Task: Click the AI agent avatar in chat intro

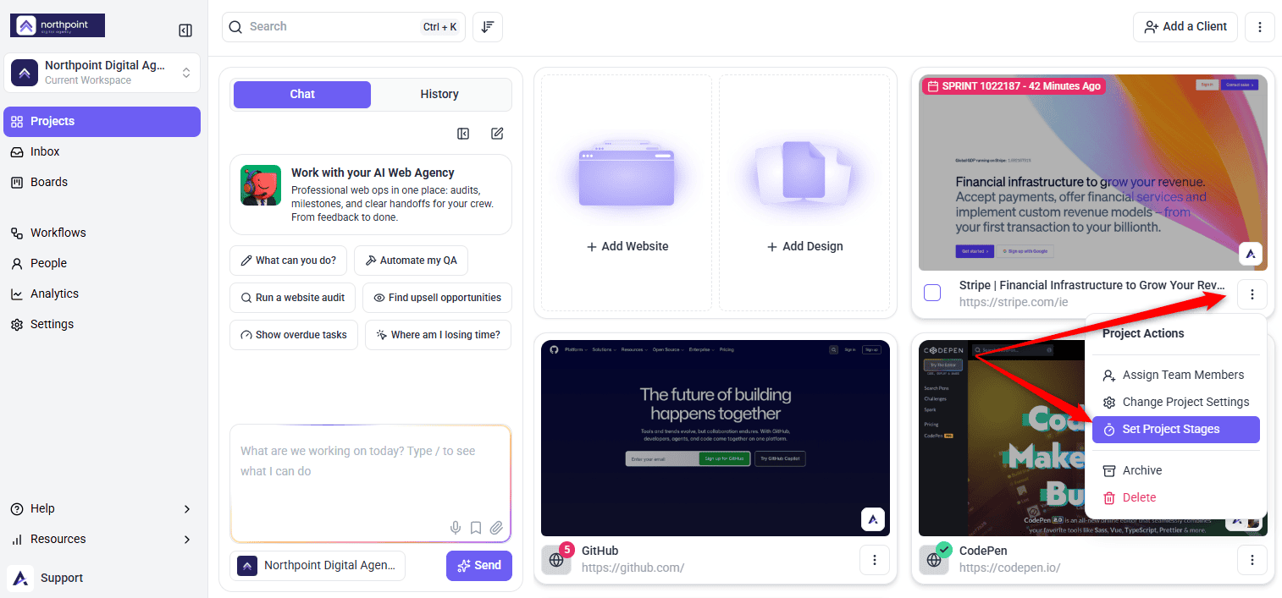Action: [x=261, y=185]
